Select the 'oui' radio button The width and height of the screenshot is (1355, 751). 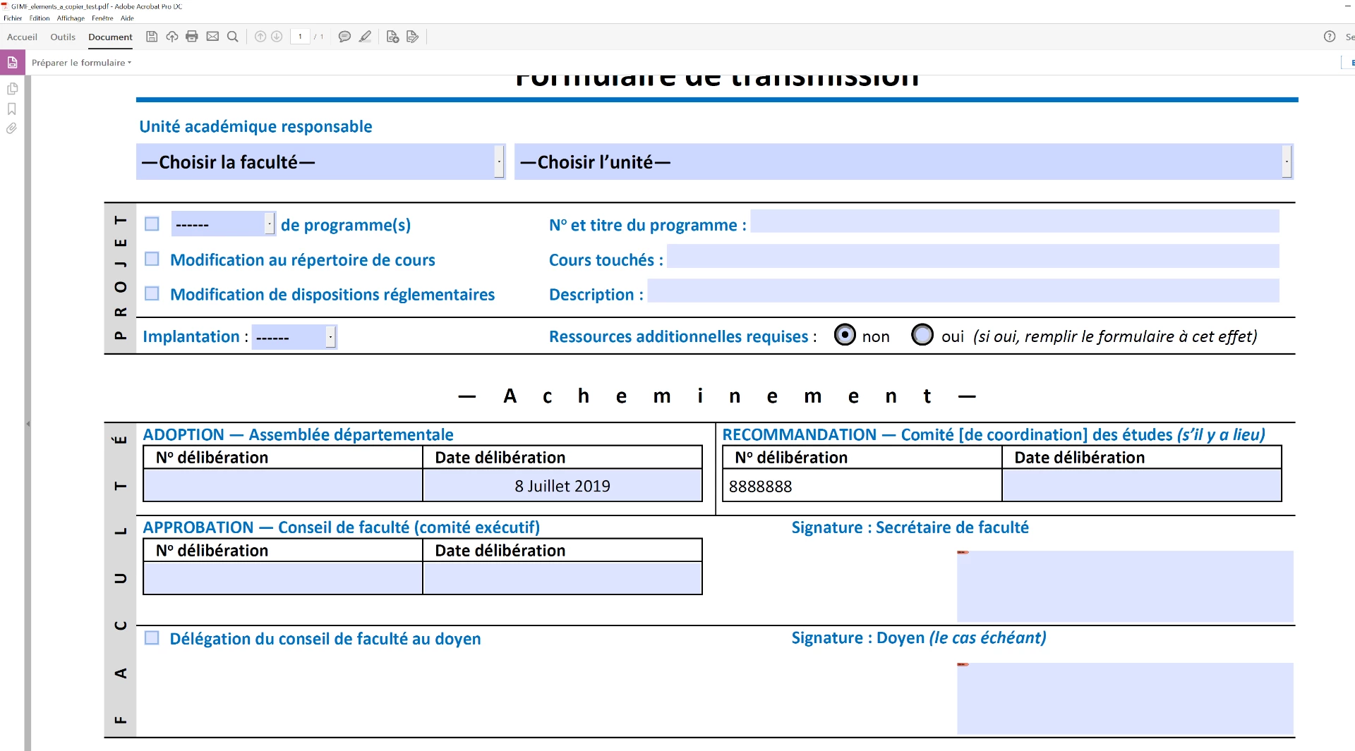[x=922, y=335]
